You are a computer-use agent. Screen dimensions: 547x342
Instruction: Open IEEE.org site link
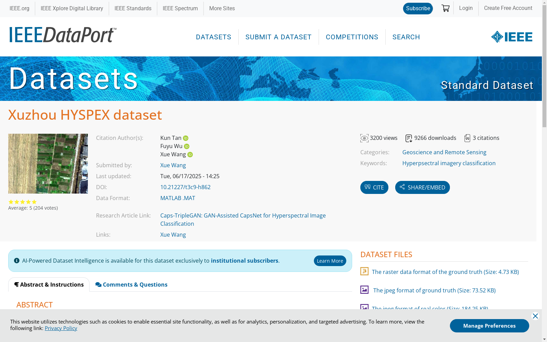click(19, 8)
